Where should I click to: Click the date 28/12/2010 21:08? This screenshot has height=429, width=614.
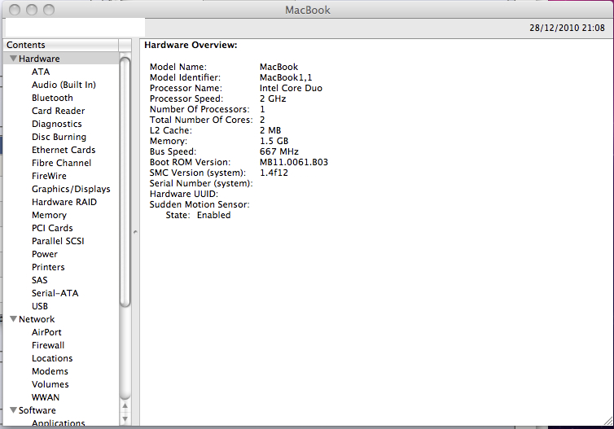point(567,28)
